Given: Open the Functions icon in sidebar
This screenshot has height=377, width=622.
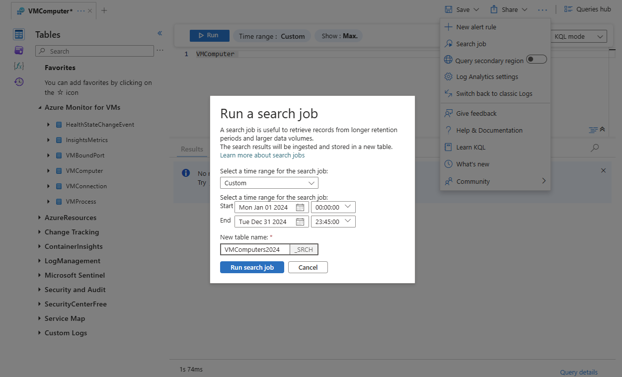Looking at the screenshot, I should click(x=19, y=66).
